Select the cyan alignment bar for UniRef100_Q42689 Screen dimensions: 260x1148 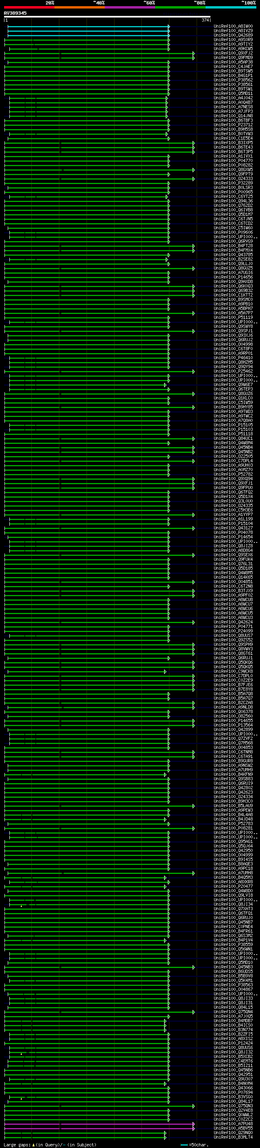89,35
